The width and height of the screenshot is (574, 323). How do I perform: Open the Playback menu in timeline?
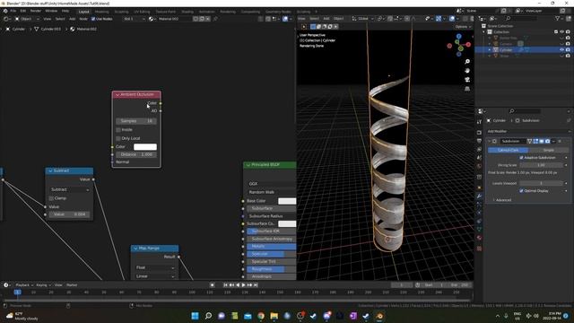point(24,285)
